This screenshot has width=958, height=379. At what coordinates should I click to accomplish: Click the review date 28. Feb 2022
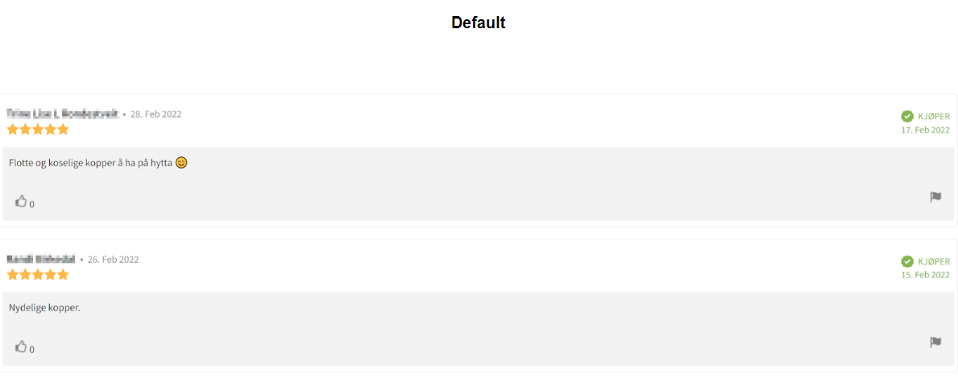[x=156, y=114]
